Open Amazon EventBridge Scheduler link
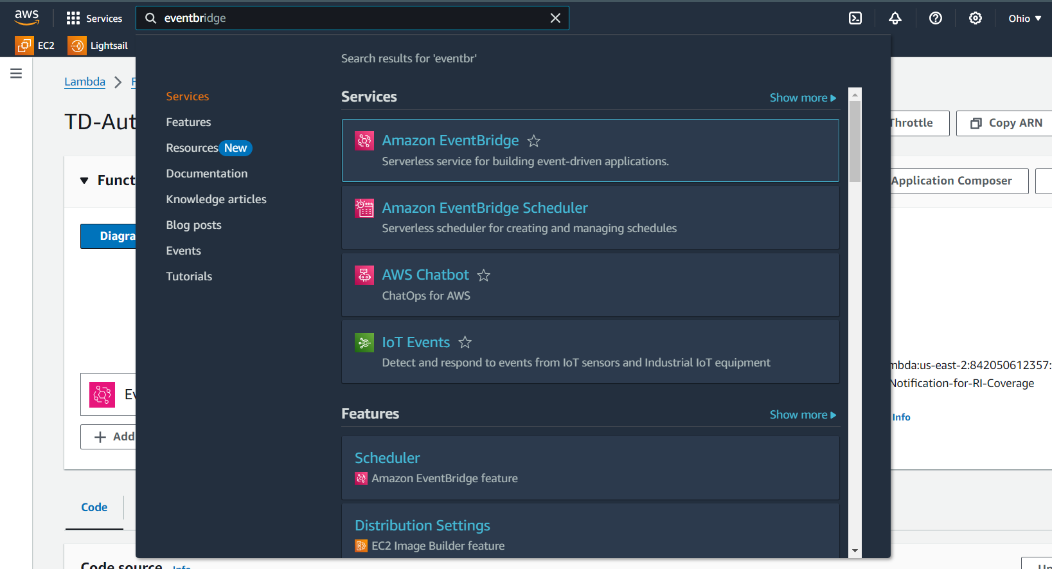1052x569 pixels. pos(485,208)
